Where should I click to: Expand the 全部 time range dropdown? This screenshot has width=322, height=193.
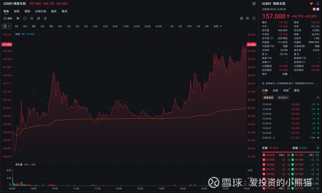click(x=218, y=26)
